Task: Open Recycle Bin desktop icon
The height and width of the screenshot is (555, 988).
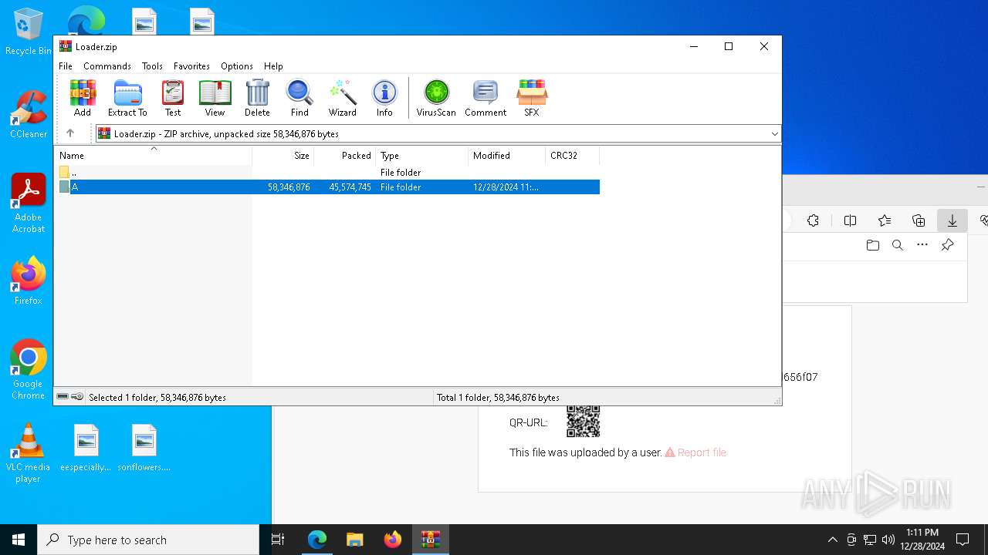Action: pos(29,32)
